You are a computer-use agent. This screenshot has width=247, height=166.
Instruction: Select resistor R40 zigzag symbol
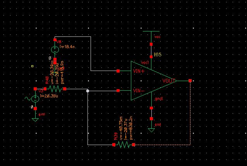coord(55,89)
